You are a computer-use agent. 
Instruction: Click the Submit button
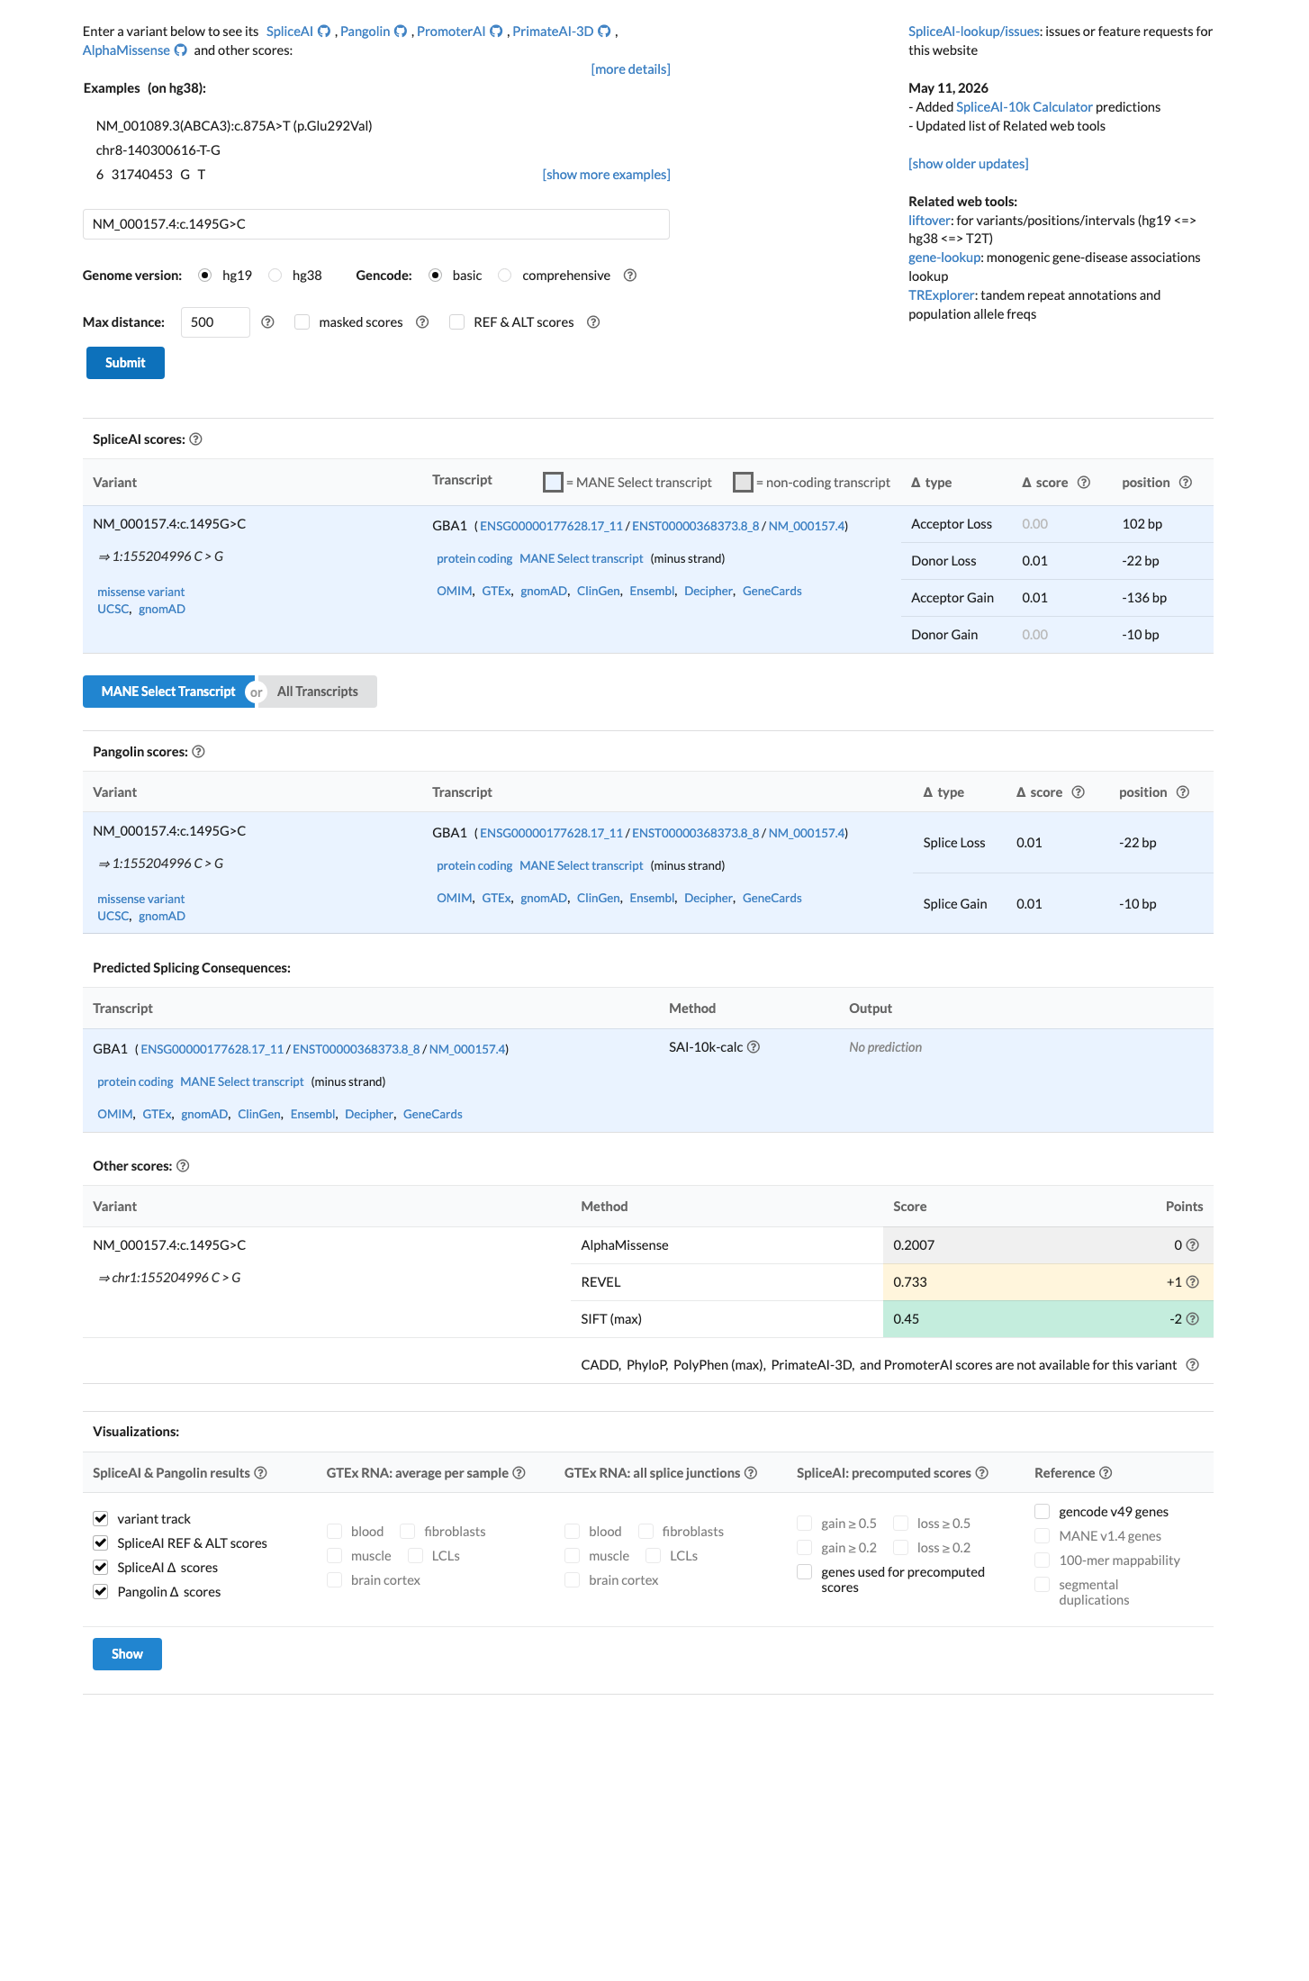125,363
